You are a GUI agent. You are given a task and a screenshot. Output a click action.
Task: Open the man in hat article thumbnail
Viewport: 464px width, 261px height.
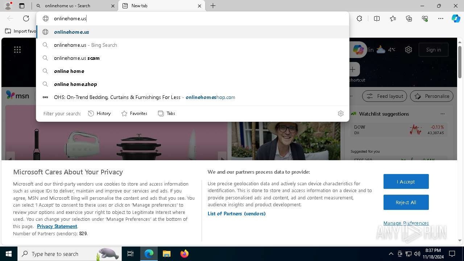coord(286,141)
